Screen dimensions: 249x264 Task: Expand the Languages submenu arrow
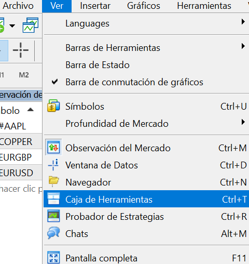pyautogui.click(x=243, y=22)
